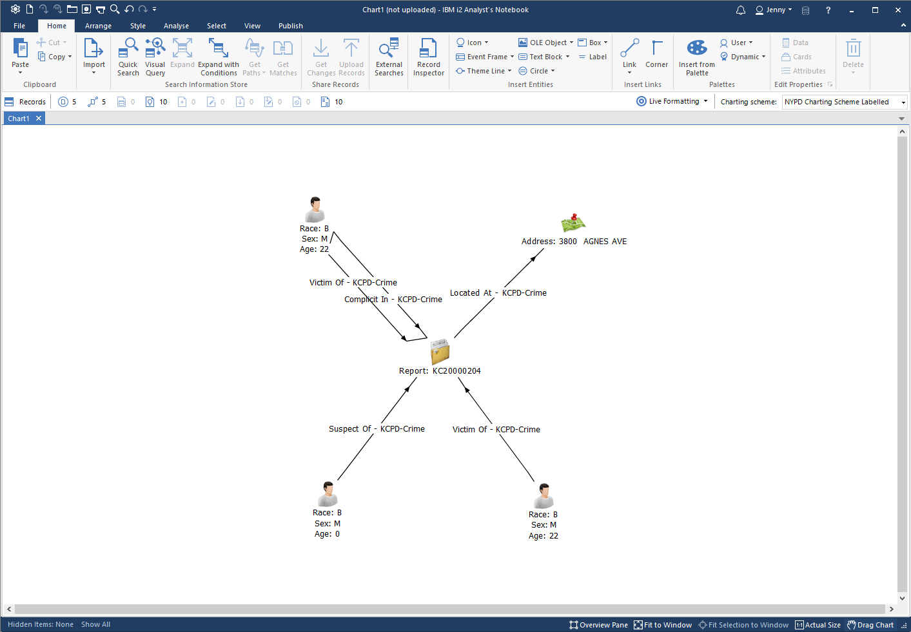Select the Corner link tool

click(x=656, y=54)
